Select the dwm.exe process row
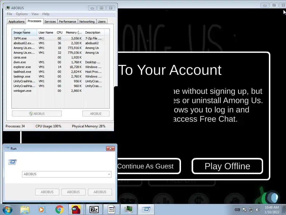The width and height of the screenshot is (286, 215). point(58,62)
